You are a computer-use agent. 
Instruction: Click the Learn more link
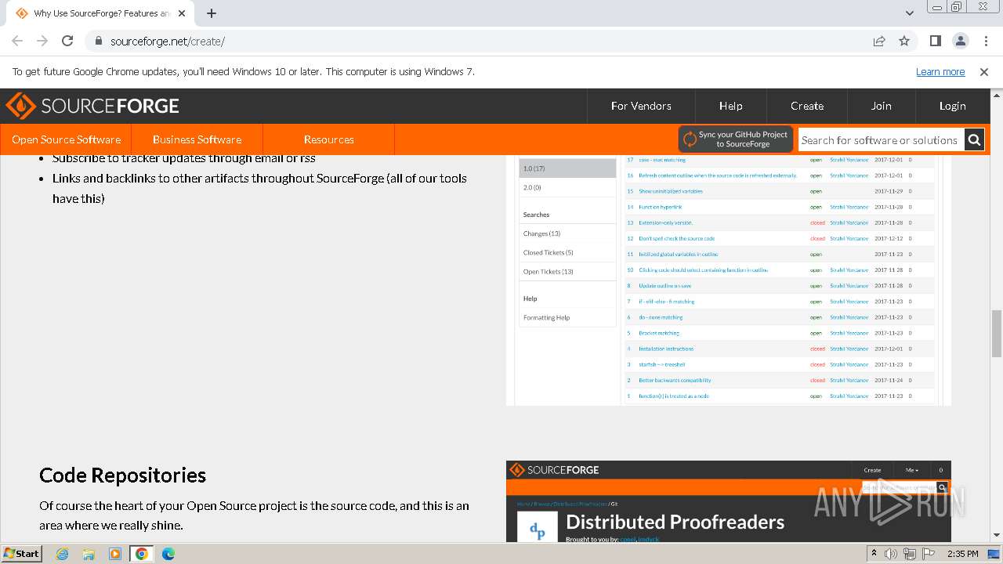coord(940,71)
